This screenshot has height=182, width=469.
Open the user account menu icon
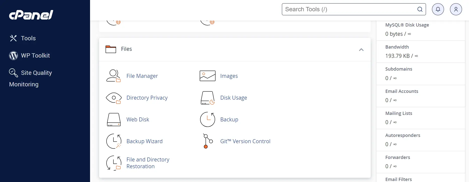(x=456, y=9)
